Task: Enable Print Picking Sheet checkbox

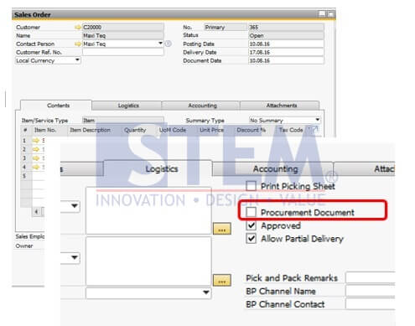Action: [x=251, y=186]
